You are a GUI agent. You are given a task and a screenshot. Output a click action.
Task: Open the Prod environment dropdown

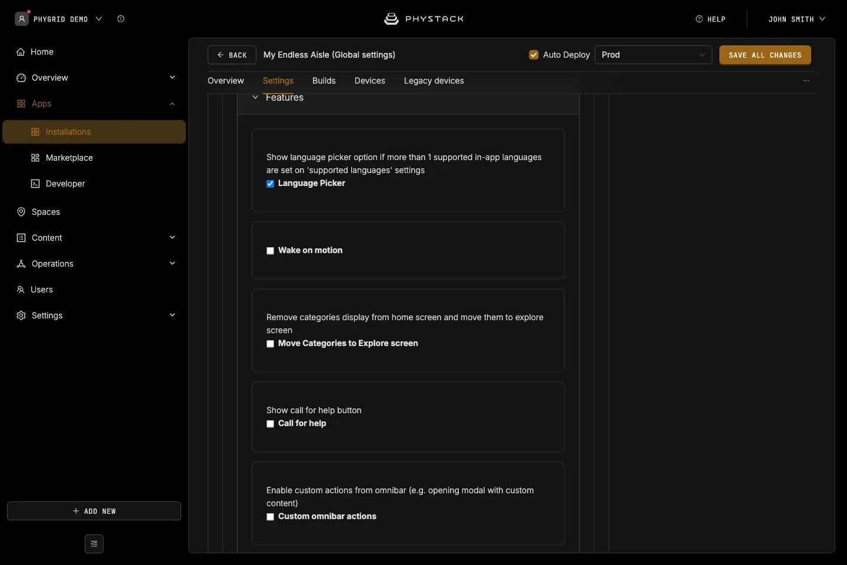(x=653, y=55)
